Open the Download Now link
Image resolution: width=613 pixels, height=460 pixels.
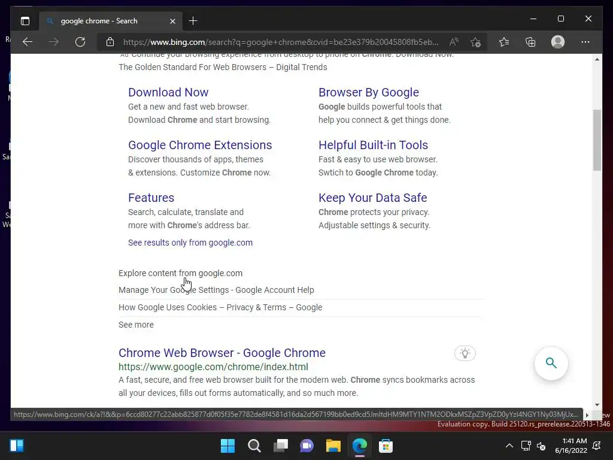click(x=168, y=92)
